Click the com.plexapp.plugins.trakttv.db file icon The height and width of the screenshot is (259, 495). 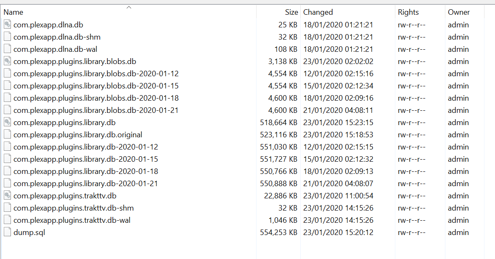tap(7, 196)
